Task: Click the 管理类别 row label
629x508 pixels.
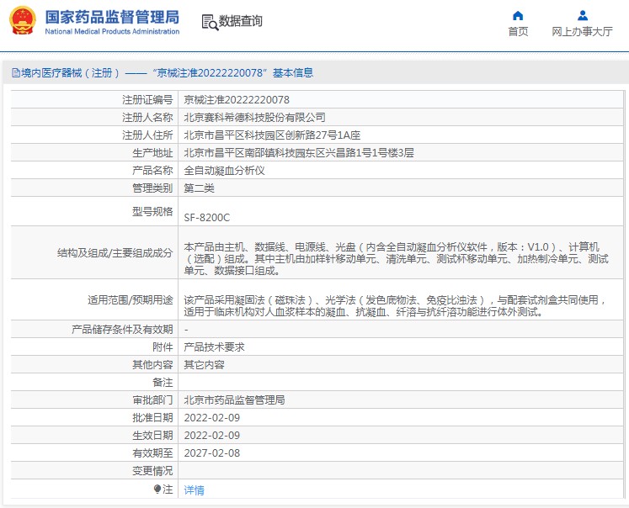Action: click(152, 188)
